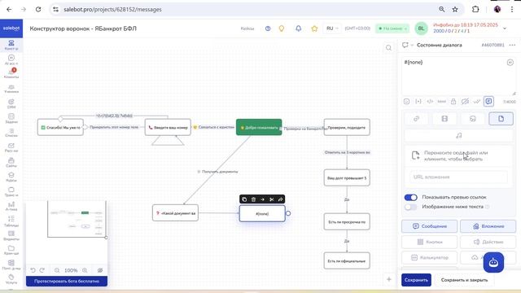The width and height of the screenshot is (521, 293).
Task: Redo action on canvas
Action: point(42,270)
